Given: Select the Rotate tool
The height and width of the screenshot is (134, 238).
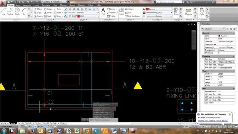Looking at the screenshot, I should [48, 9].
